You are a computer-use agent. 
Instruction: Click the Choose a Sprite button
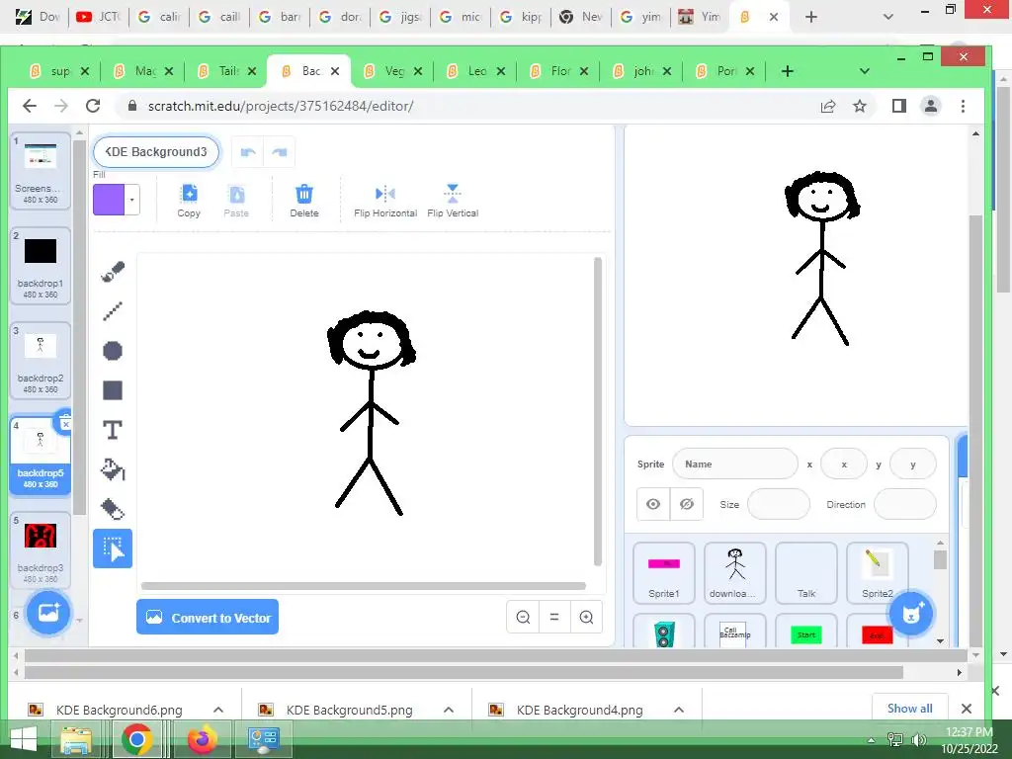point(911,613)
